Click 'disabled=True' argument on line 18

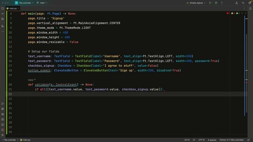click(x=168, y=70)
